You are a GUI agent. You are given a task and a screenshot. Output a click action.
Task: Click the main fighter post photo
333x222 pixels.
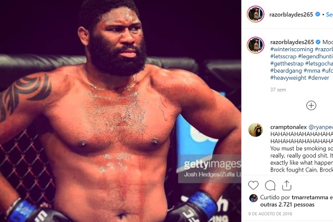(x=120, y=111)
